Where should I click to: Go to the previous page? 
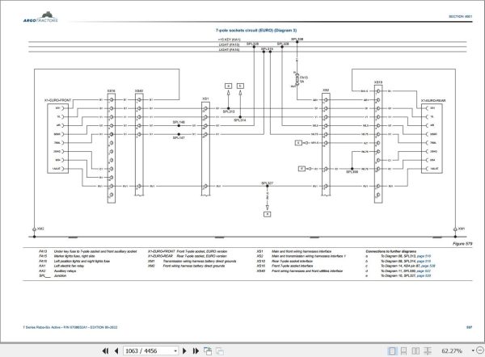point(116,351)
